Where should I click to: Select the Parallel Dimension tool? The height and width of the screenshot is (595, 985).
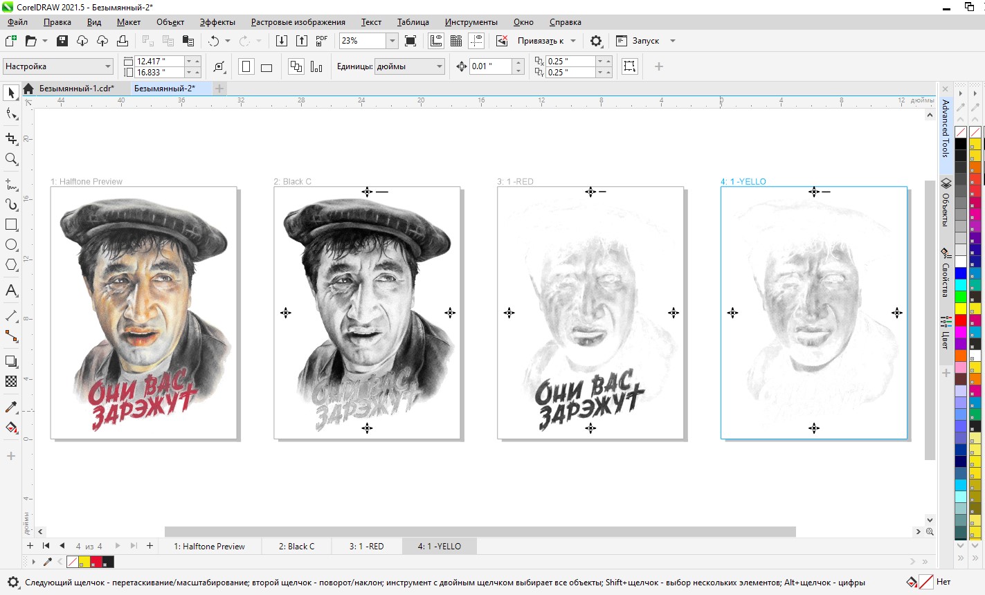point(11,316)
